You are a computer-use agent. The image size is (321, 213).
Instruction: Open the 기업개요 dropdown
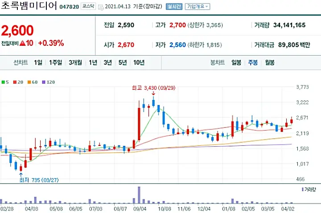click(198, 7)
